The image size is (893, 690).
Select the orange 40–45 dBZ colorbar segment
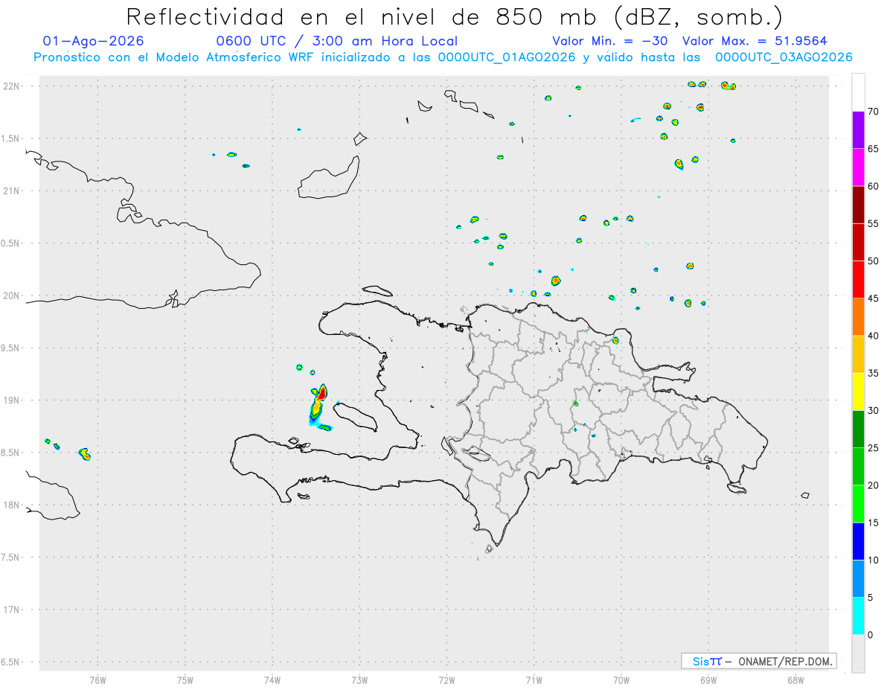(858, 317)
